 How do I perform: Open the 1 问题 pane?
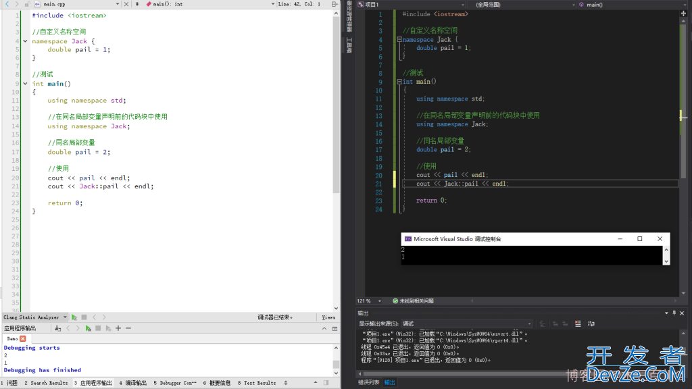tap(10, 383)
